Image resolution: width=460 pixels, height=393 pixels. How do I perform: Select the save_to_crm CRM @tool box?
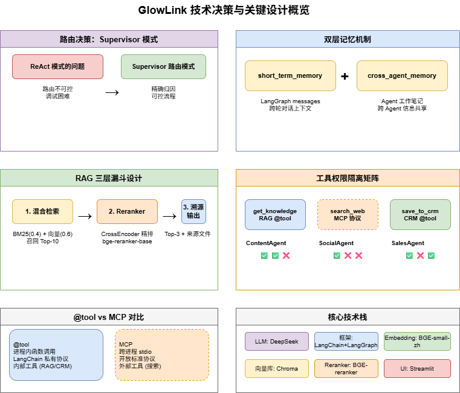[x=420, y=214]
